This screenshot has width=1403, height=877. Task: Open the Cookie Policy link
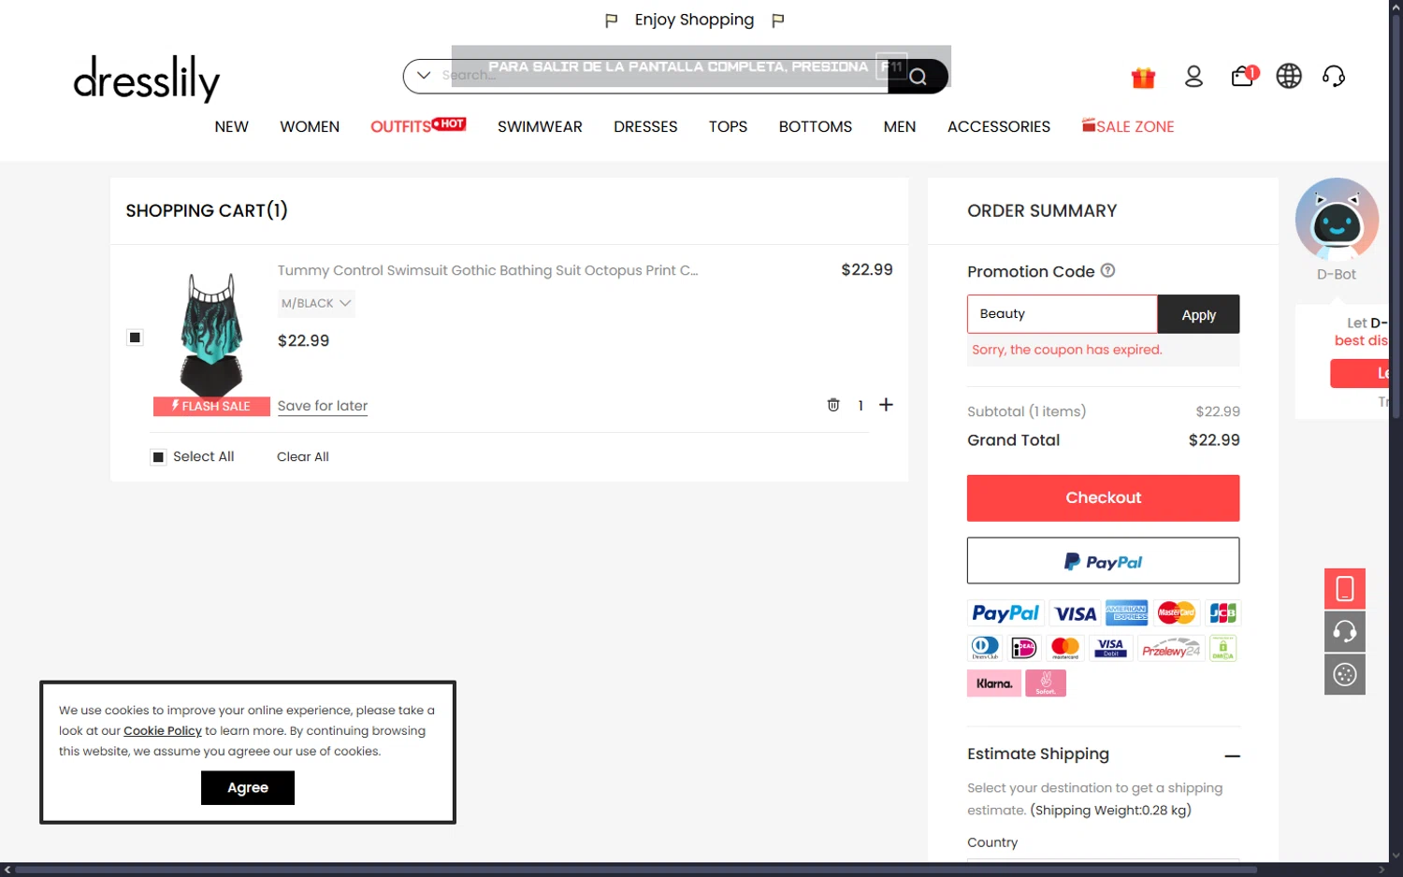[x=163, y=731]
